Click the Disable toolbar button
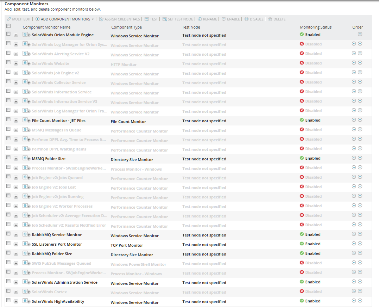The height and width of the screenshot is (307, 379). (254, 19)
